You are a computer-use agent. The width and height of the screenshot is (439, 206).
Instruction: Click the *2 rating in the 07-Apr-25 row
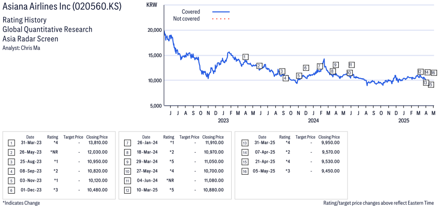click(287, 153)
